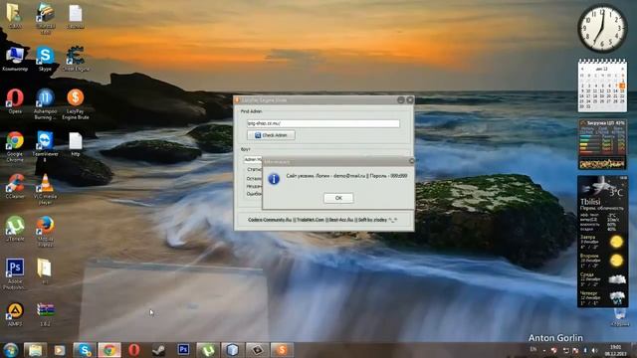
Task: Select the http text file on desktop
Action: pos(76,144)
